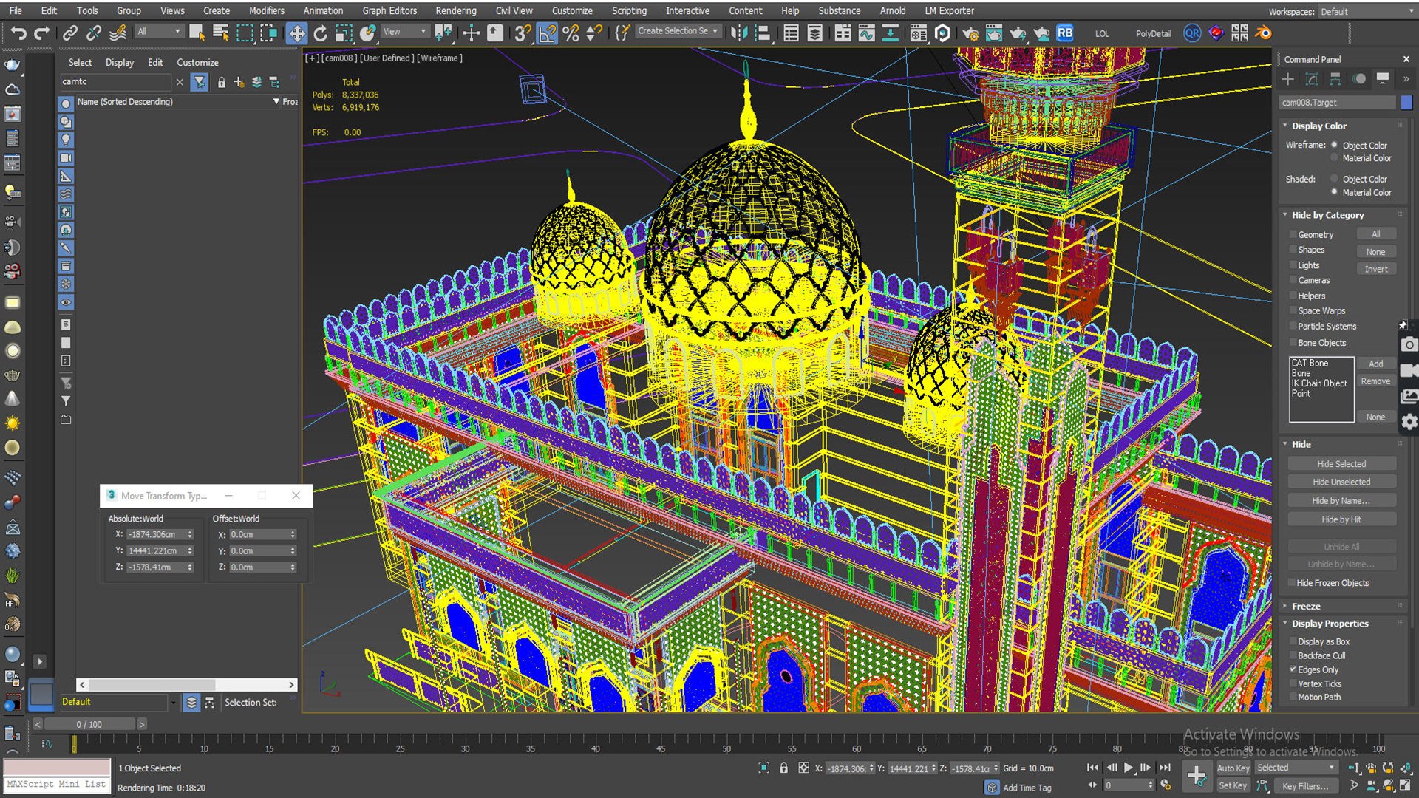Viewport: 1419px width, 798px height.
Task: Click the Hide Selected button
Action: coord(1341,464)
